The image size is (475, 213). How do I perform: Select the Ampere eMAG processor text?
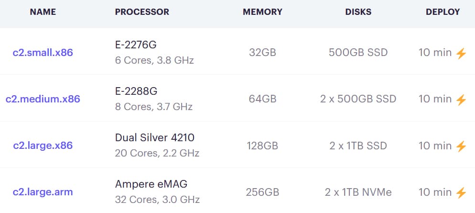point(151,184)
